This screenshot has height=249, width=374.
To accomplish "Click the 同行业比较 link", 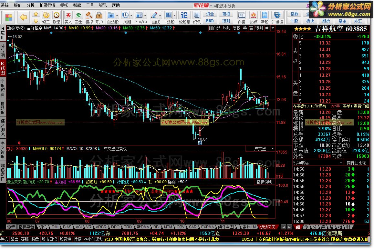I will point(356,163).
